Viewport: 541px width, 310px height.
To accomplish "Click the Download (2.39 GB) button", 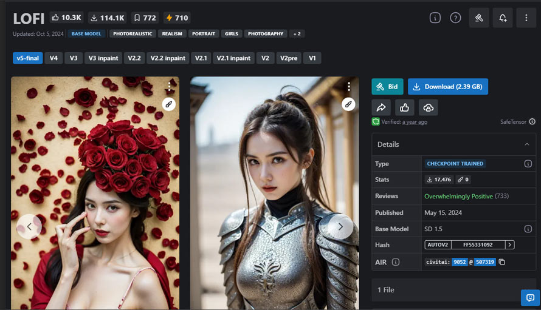I will coord(447,87).
